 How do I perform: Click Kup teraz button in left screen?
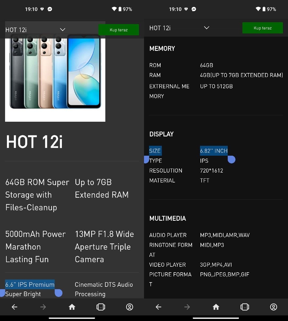pyautogui.click(x=119, y=30)
